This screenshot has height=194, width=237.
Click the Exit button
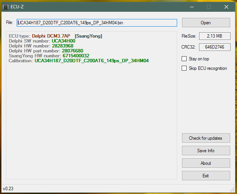tap(206, 176)
